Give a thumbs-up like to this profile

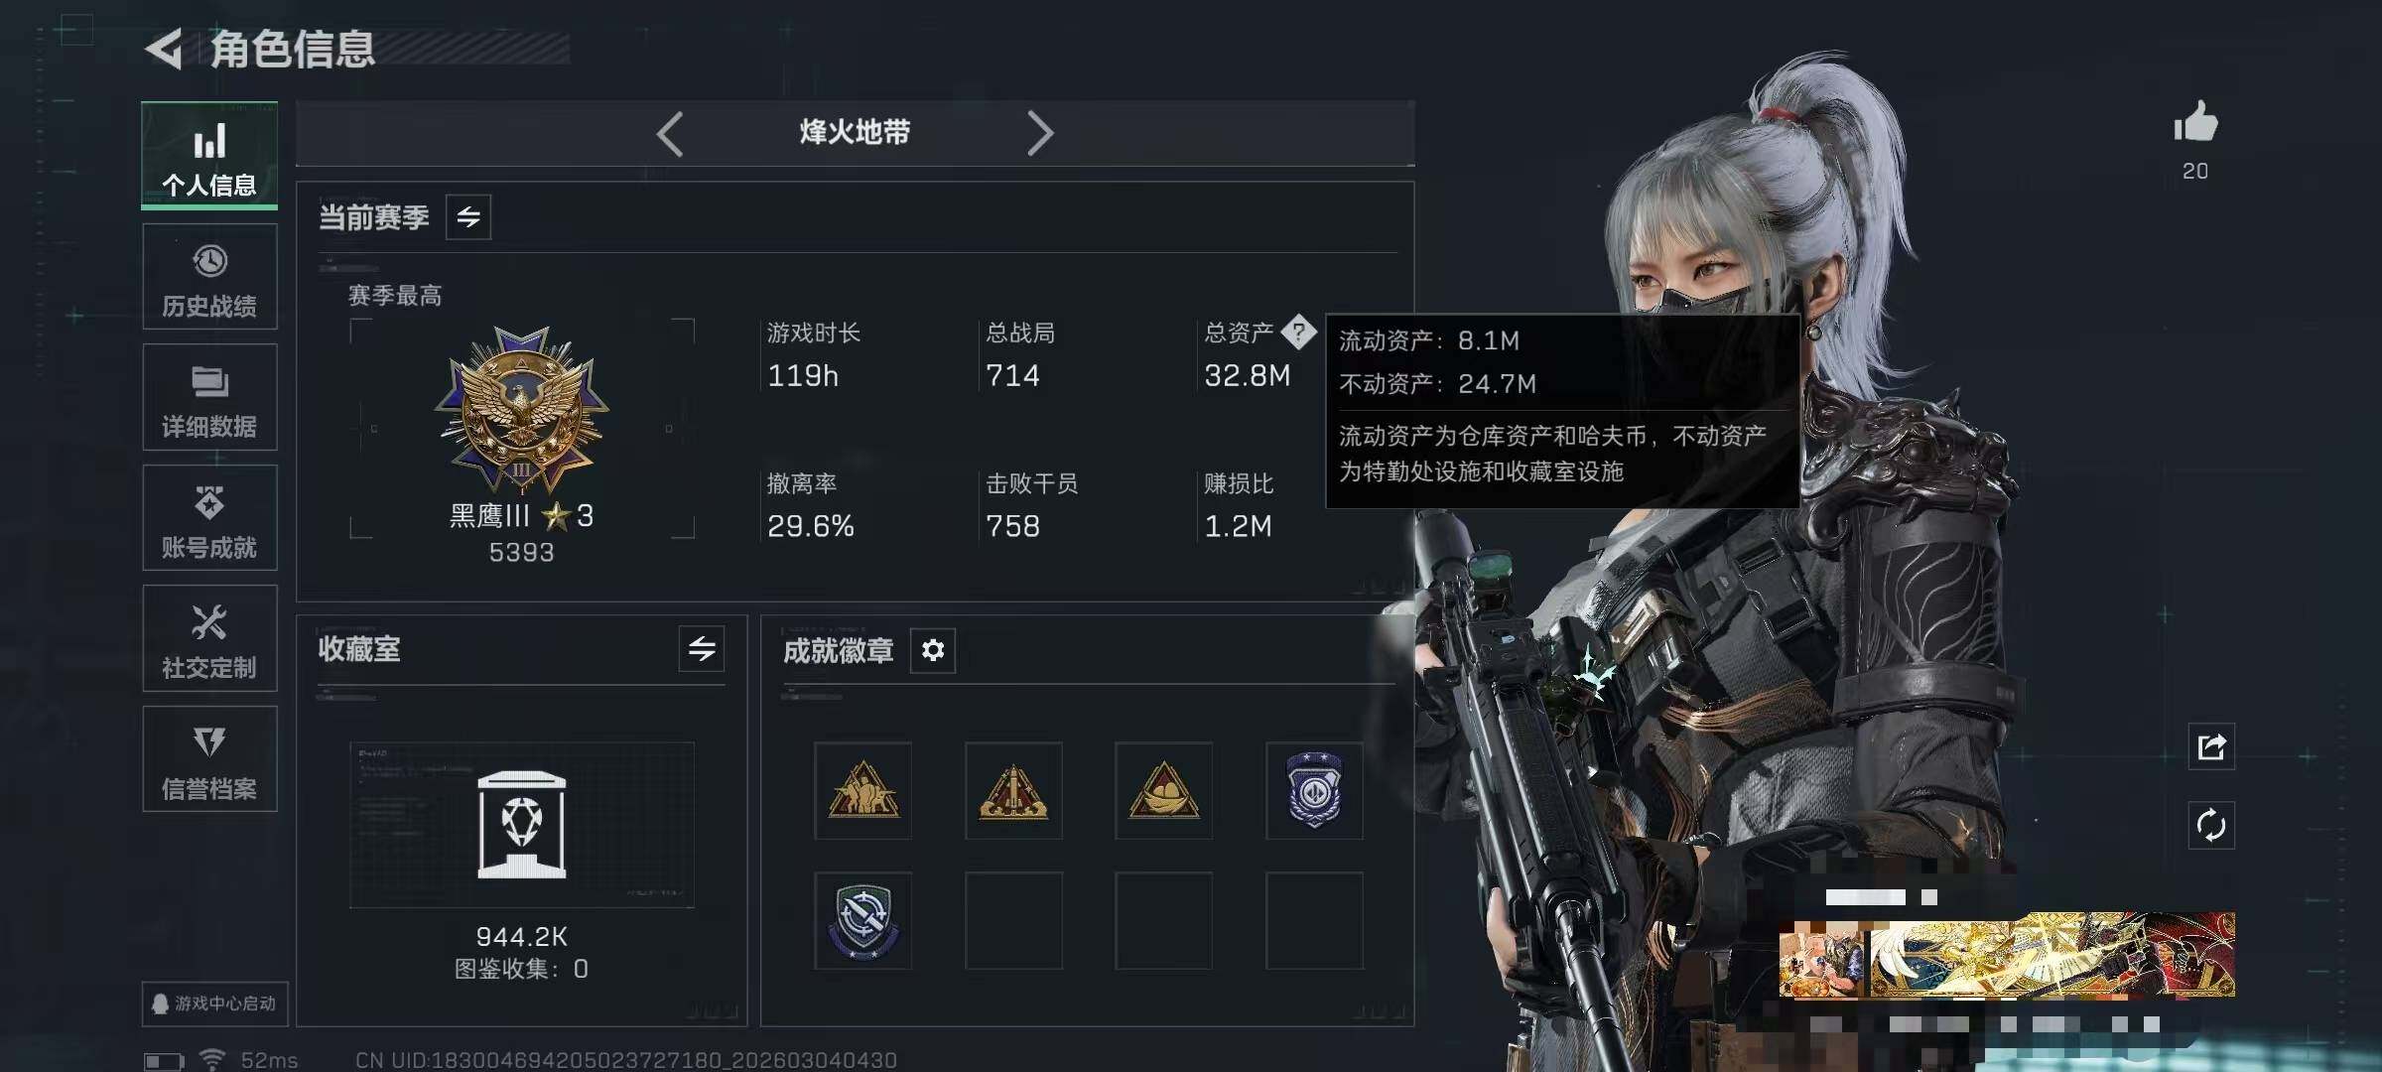(x=2195, y=123)
